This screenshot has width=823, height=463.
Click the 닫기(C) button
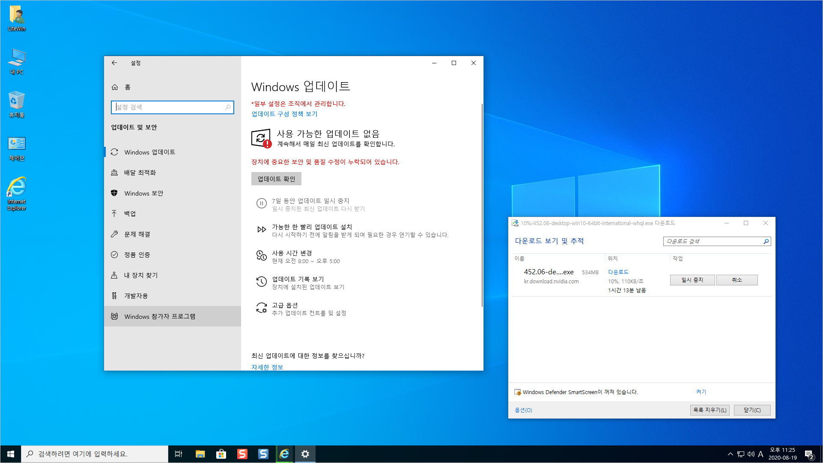tap(752, 410)
